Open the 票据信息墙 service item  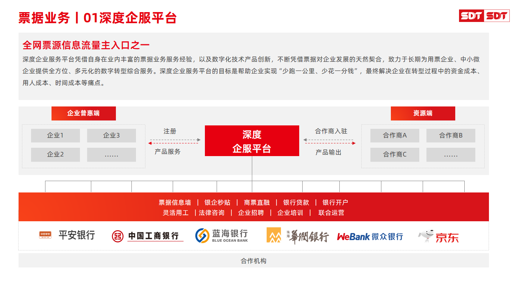tap(175, 203)
